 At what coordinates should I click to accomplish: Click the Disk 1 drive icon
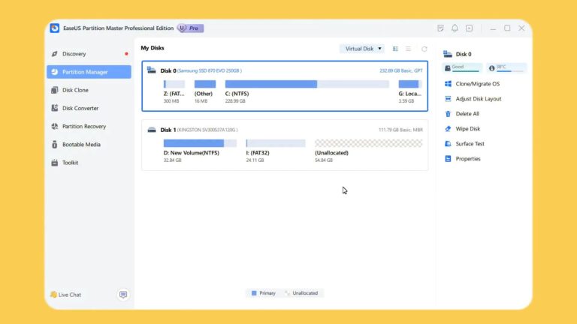click(x=152, y=130)
